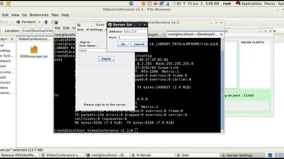Open View menu in File Browser
The height and width of the screenshot is (159, 284).
(x=15, y=15)
